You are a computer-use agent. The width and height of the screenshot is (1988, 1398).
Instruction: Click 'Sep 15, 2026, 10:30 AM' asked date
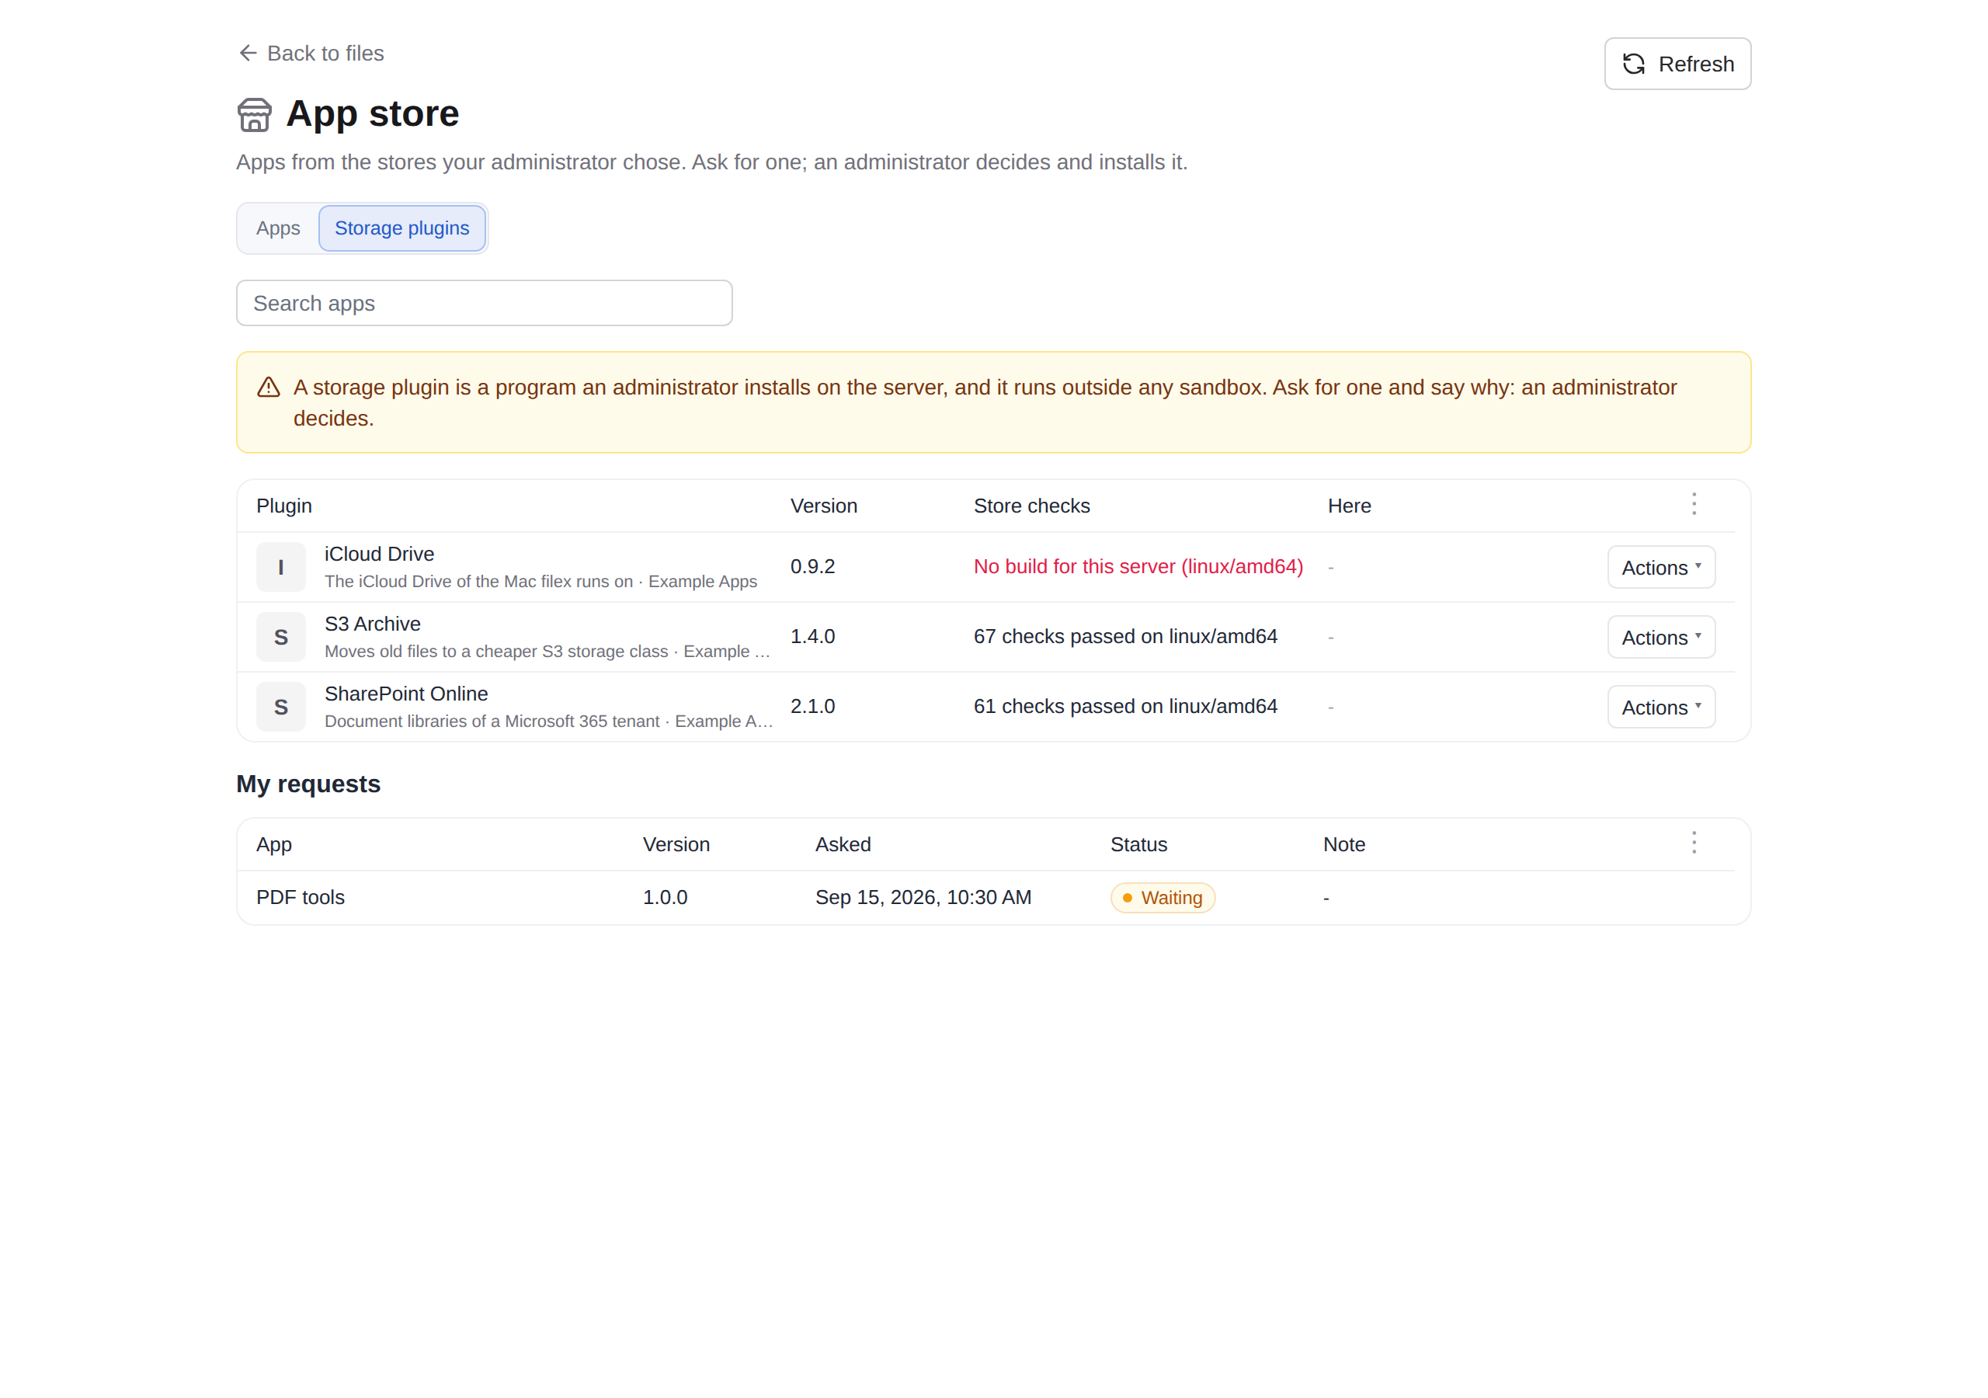tap(923, 897)
